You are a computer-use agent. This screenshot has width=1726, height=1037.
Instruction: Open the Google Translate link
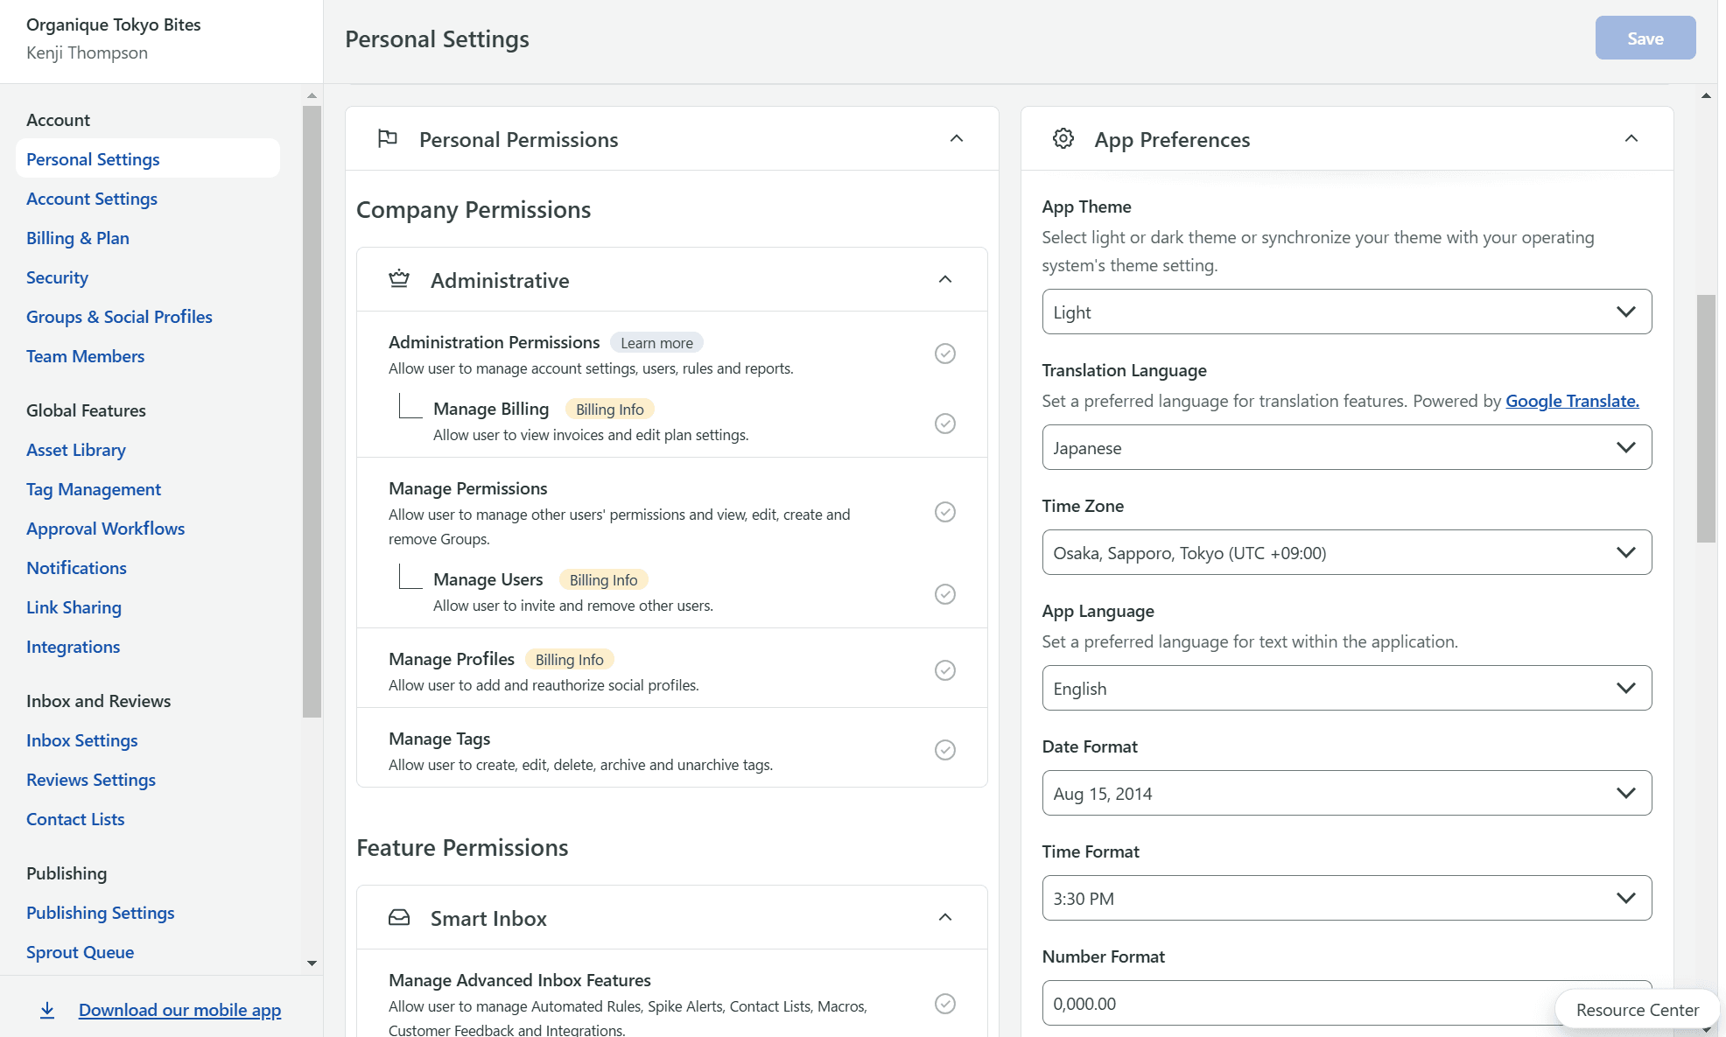1572,401
